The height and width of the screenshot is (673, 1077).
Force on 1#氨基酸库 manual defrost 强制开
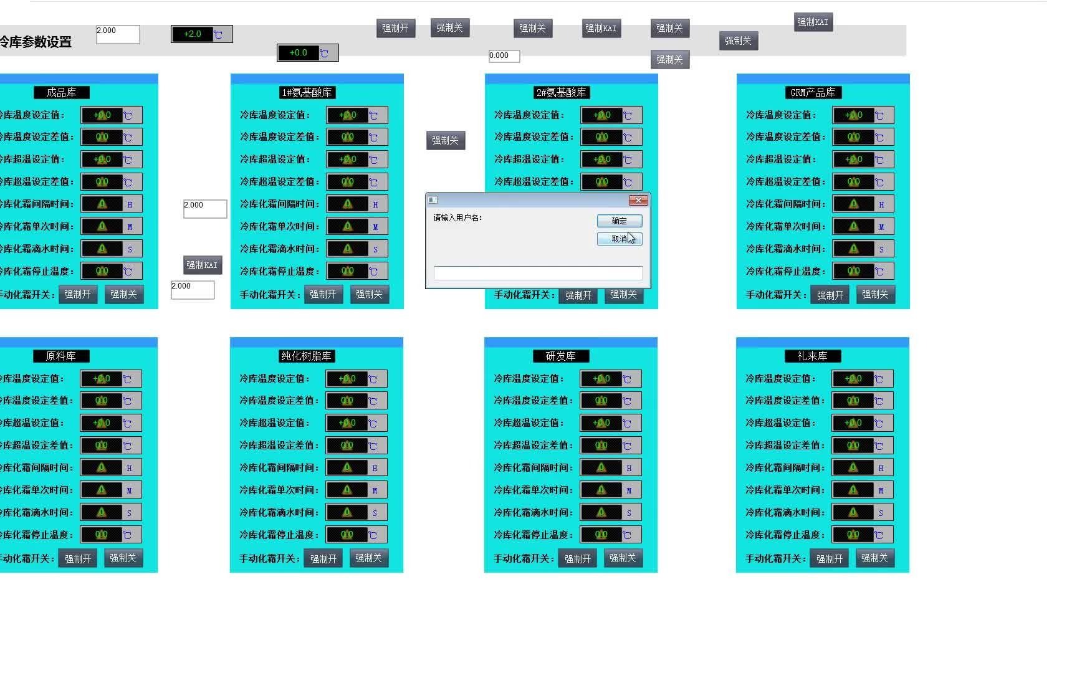(323, 294)
